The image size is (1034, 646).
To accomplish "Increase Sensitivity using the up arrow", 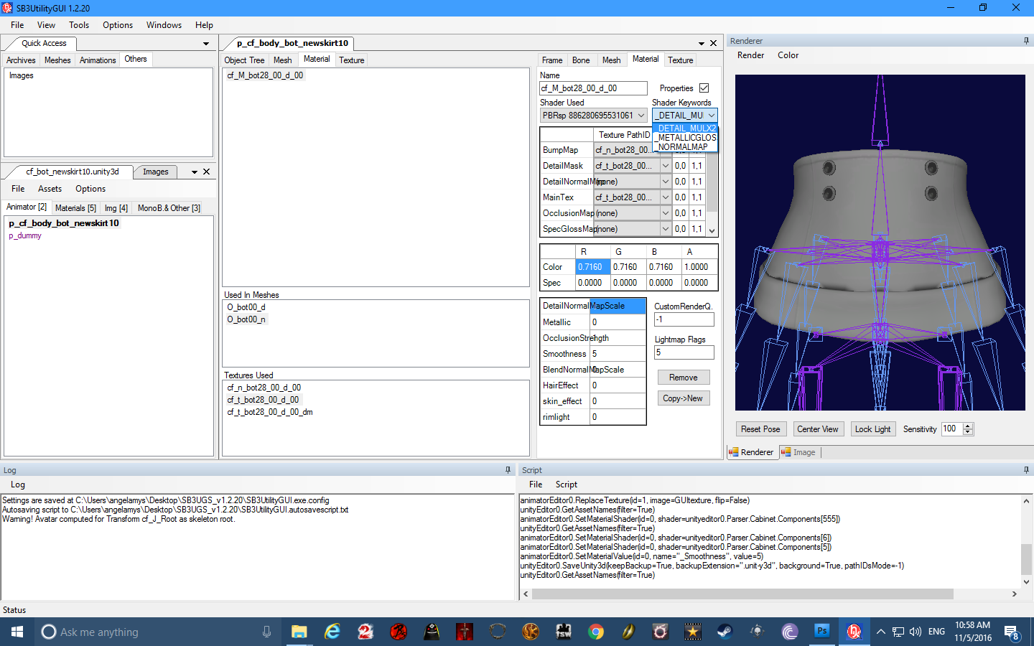I will tap(968, 426).
